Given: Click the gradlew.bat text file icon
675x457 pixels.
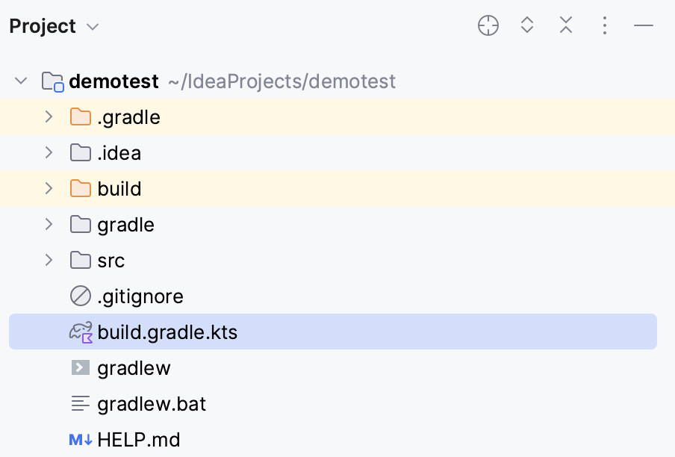Looking at the screenshot, I should click(80, 404).
